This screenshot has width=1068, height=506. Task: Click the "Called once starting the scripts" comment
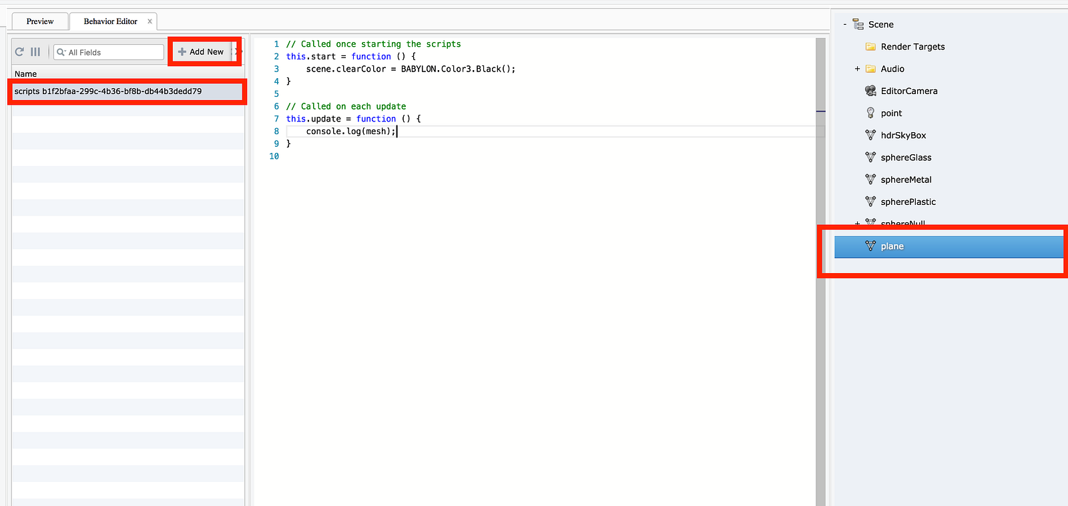(373, 44)
